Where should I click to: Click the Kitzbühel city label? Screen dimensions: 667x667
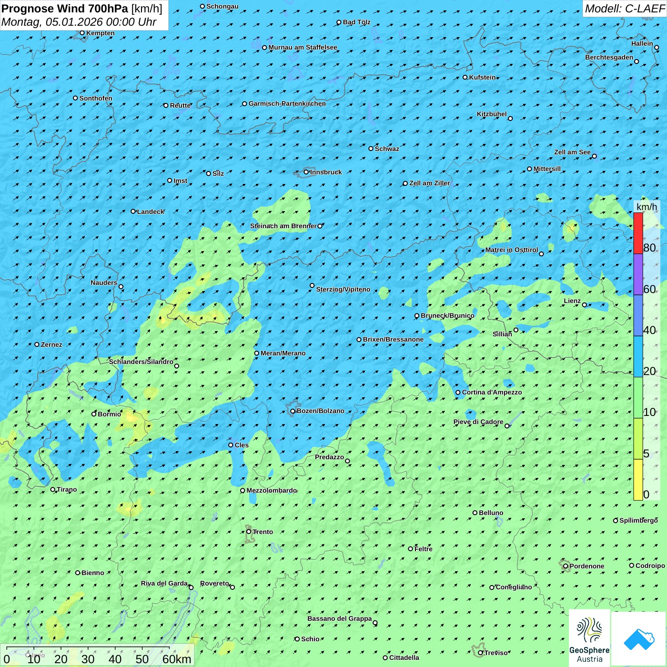492,114
